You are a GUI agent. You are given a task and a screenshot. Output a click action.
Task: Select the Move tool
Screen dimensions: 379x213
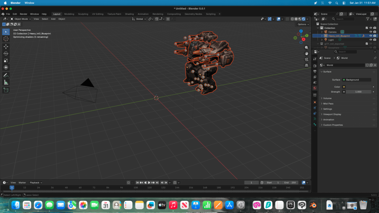click(x=6, y=47)
